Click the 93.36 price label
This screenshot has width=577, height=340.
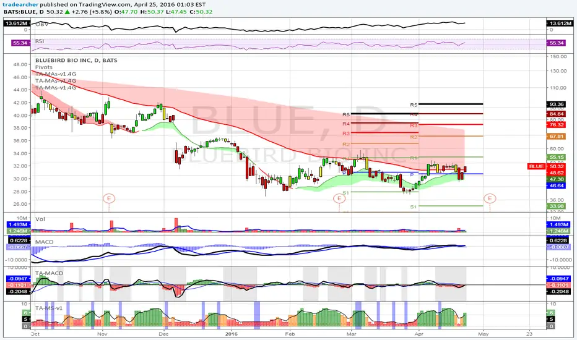tap(557, 104)
